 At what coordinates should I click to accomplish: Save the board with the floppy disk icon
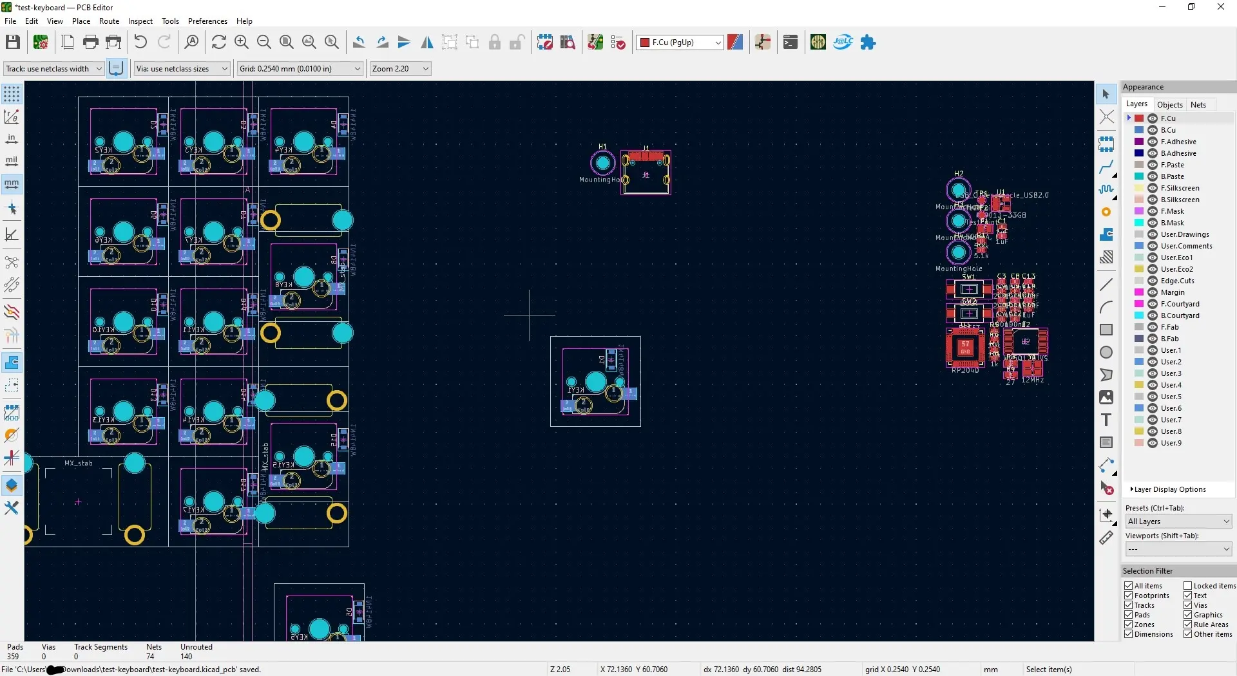(x=13, y=42)
